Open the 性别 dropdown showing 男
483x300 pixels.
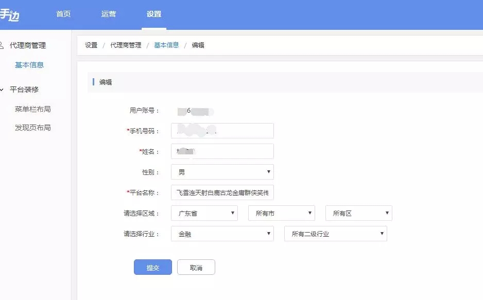pos(222,172)
